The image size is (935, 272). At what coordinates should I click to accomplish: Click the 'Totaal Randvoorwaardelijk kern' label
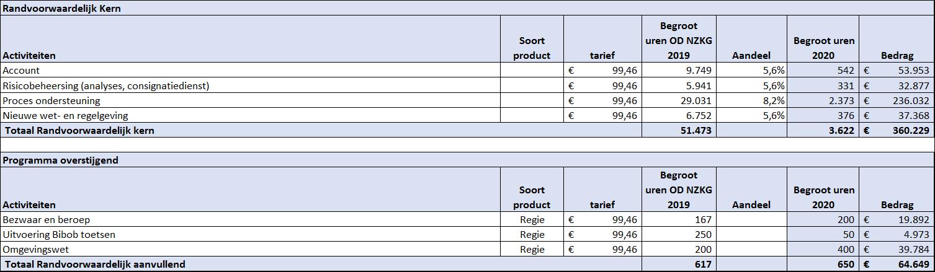click(x=79, y=130)
